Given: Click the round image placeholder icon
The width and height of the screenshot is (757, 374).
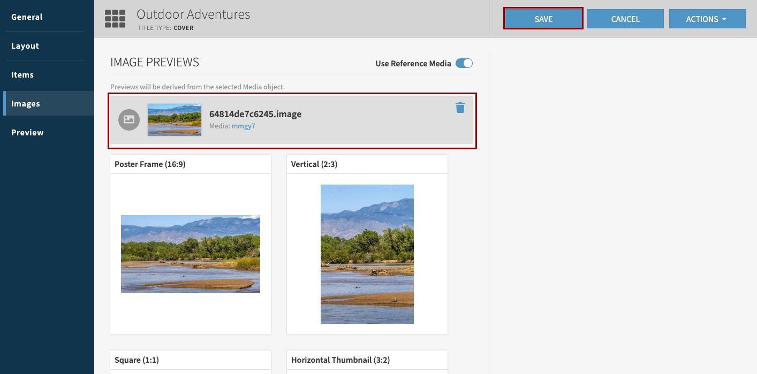Looking at the screenshot, I should (129, 120).
